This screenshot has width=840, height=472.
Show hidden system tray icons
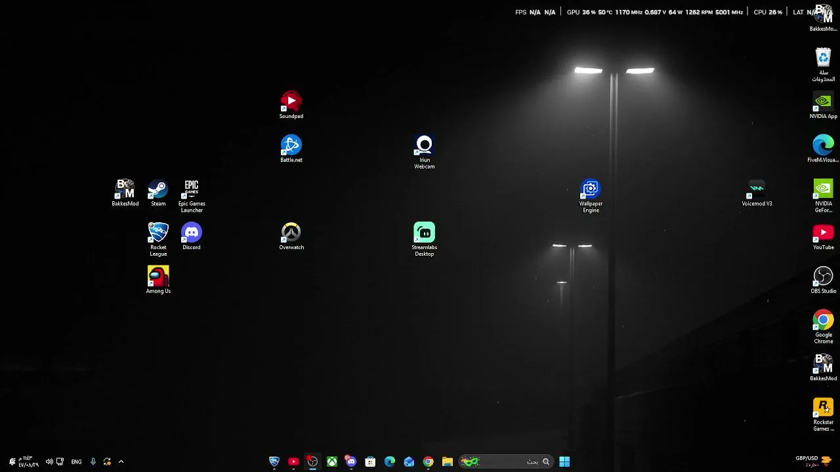point(121,462)
